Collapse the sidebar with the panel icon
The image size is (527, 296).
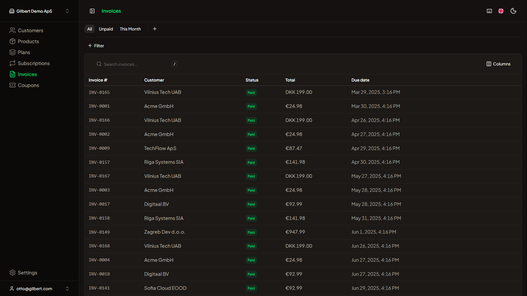pos(92,11)
